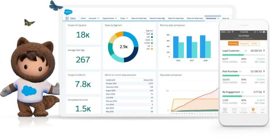This screenshot has height=139, width=270.
Task: Click the 12,413 total entries value
Action: click(x=226, y=80)
